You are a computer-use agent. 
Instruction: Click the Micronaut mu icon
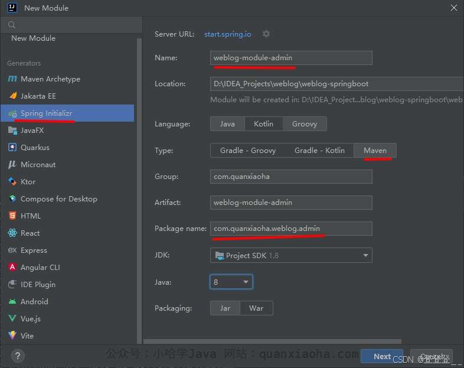pos(12,164)
